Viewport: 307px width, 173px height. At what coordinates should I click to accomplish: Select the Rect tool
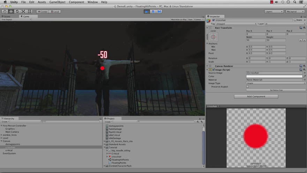click(x=29, y=12)
